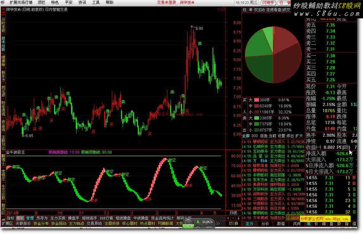Open the 主散对比 sidebar tab
This screenshot has width=363, height=234.
[3, 143]
